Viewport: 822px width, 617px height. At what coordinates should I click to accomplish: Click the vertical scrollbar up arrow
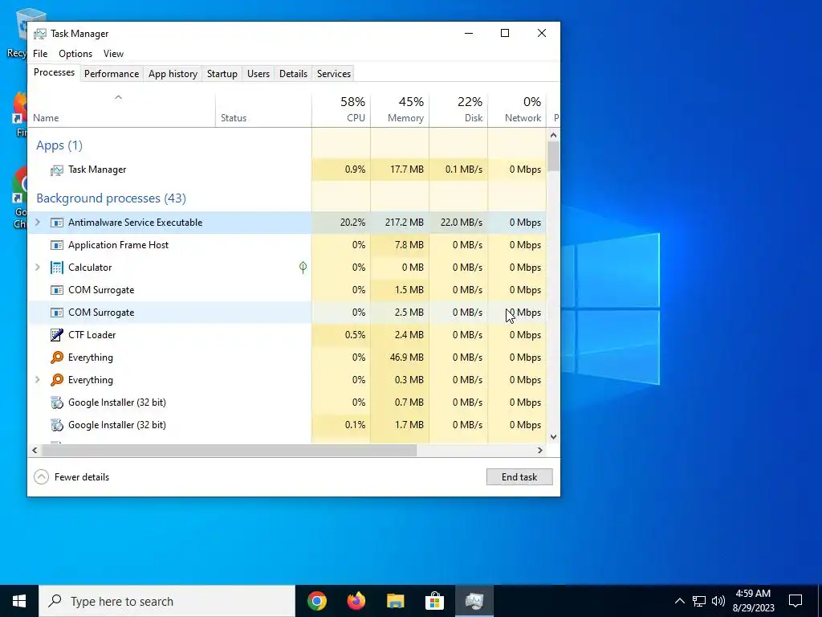point(554,135)
